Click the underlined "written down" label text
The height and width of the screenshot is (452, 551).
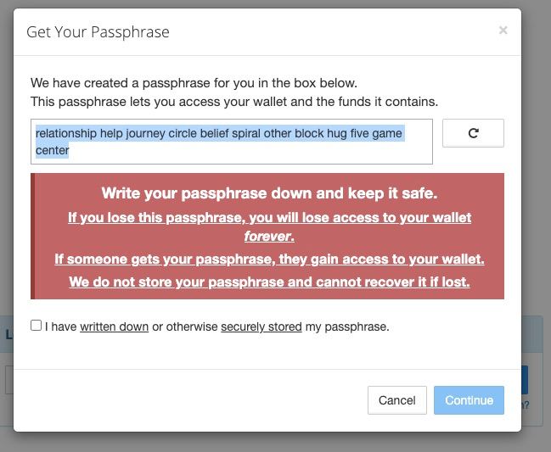[x=115, y=326]
